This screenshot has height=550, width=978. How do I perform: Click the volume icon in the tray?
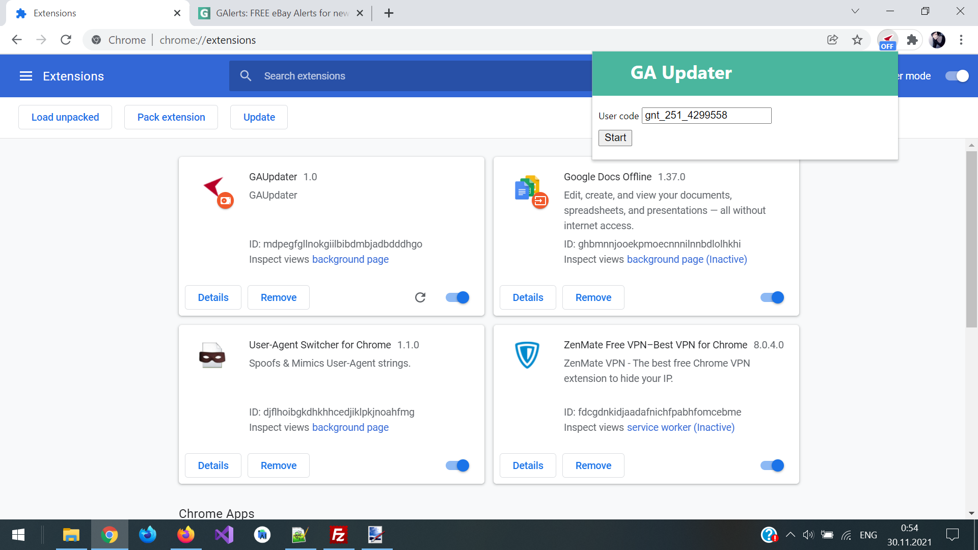(808, 535)
